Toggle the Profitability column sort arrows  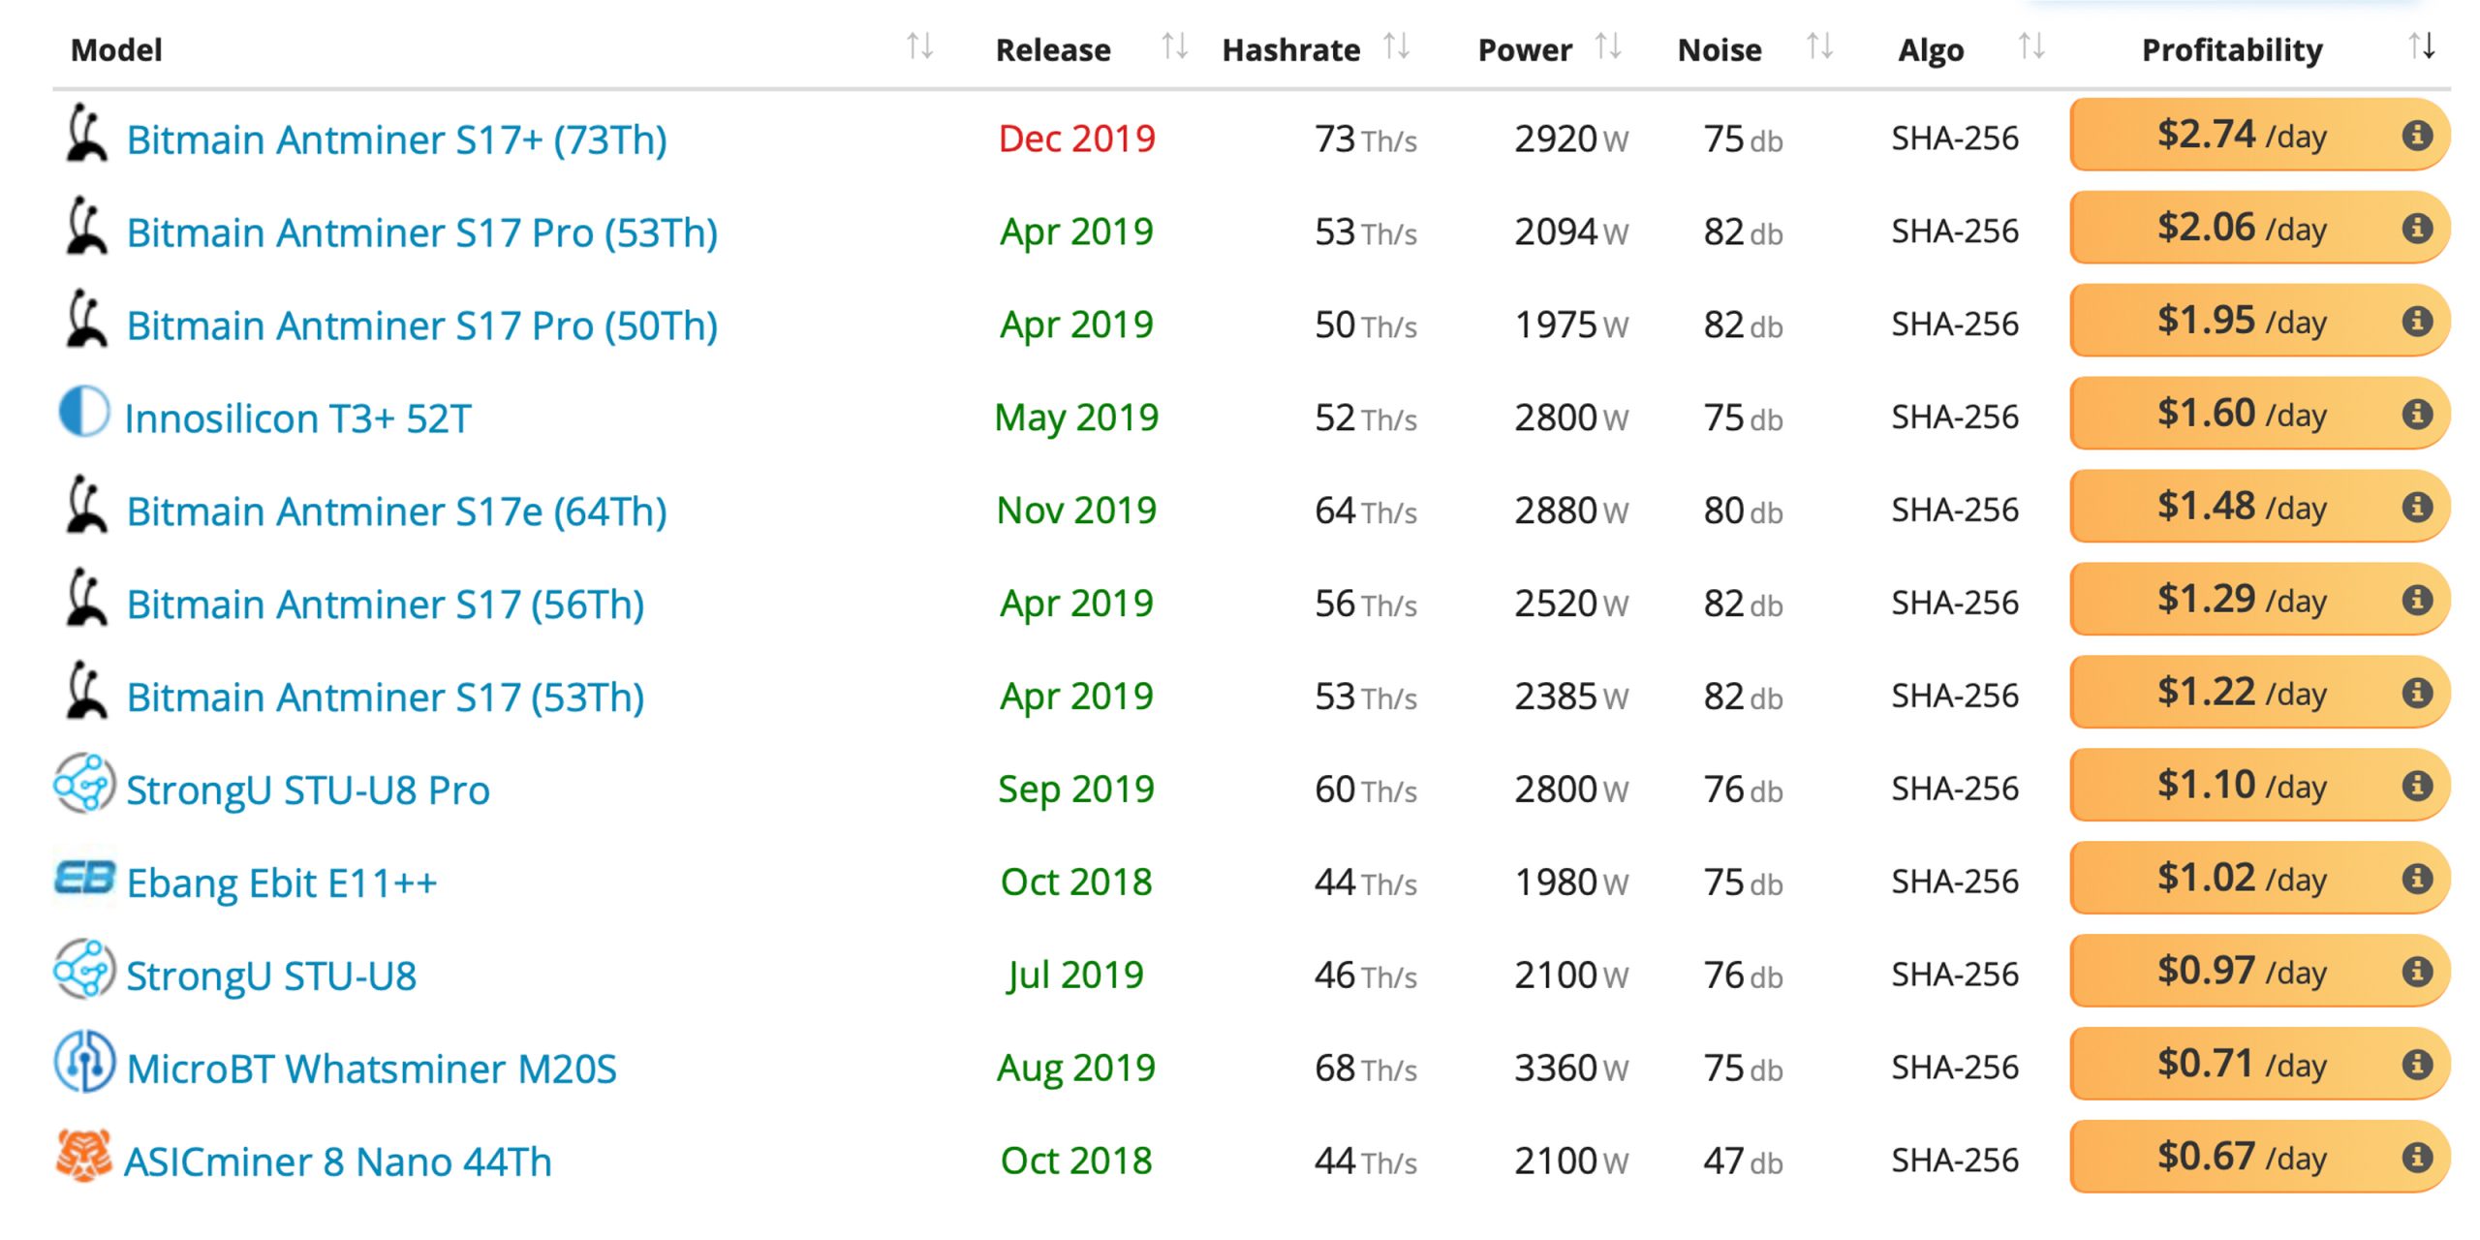click(2422, 46)
